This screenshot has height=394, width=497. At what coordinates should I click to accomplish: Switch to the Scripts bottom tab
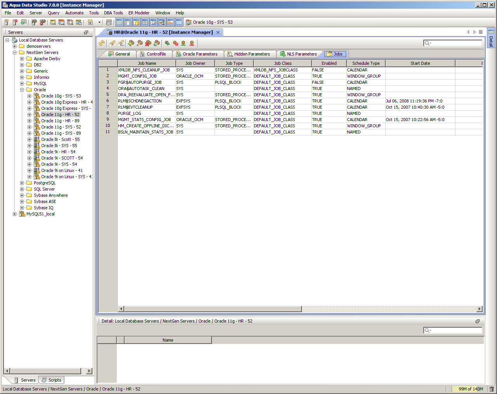(52, 380)
